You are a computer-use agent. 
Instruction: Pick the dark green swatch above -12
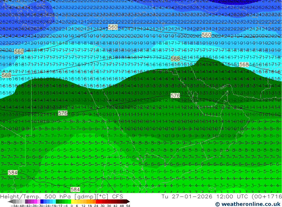point(57,201)
